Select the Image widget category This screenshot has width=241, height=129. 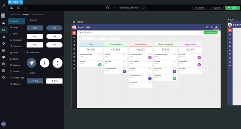[x=17, y=27]
